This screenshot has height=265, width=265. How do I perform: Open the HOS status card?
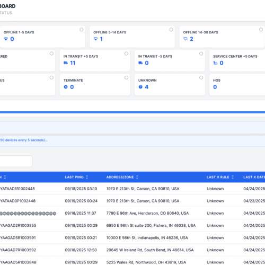[237, 85]
